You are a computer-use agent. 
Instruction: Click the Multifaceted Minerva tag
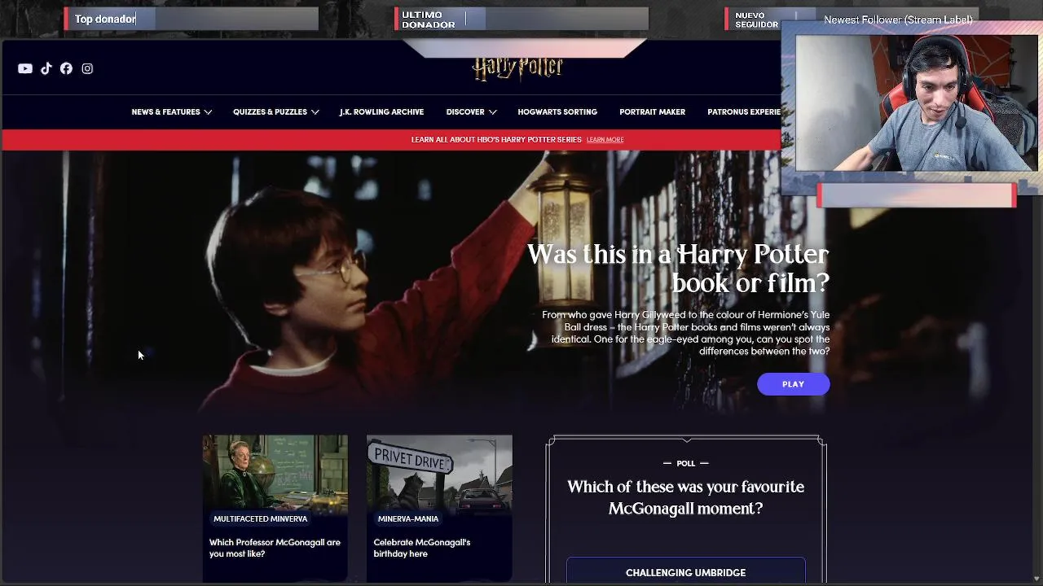[x=260, y=518]
